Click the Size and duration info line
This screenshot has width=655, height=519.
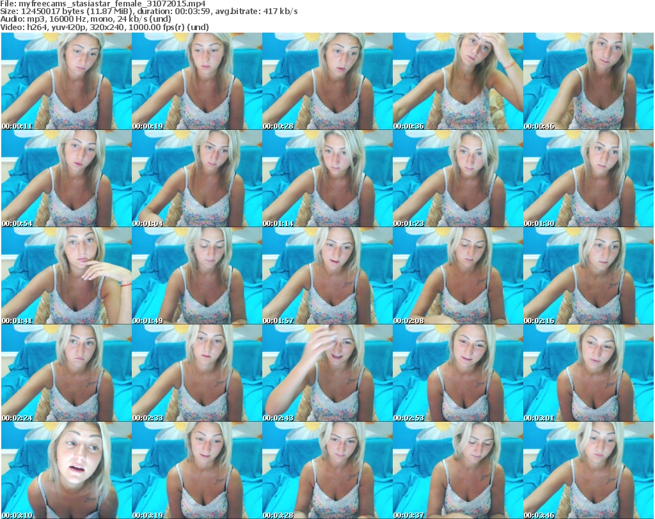(x=148, y=12)
